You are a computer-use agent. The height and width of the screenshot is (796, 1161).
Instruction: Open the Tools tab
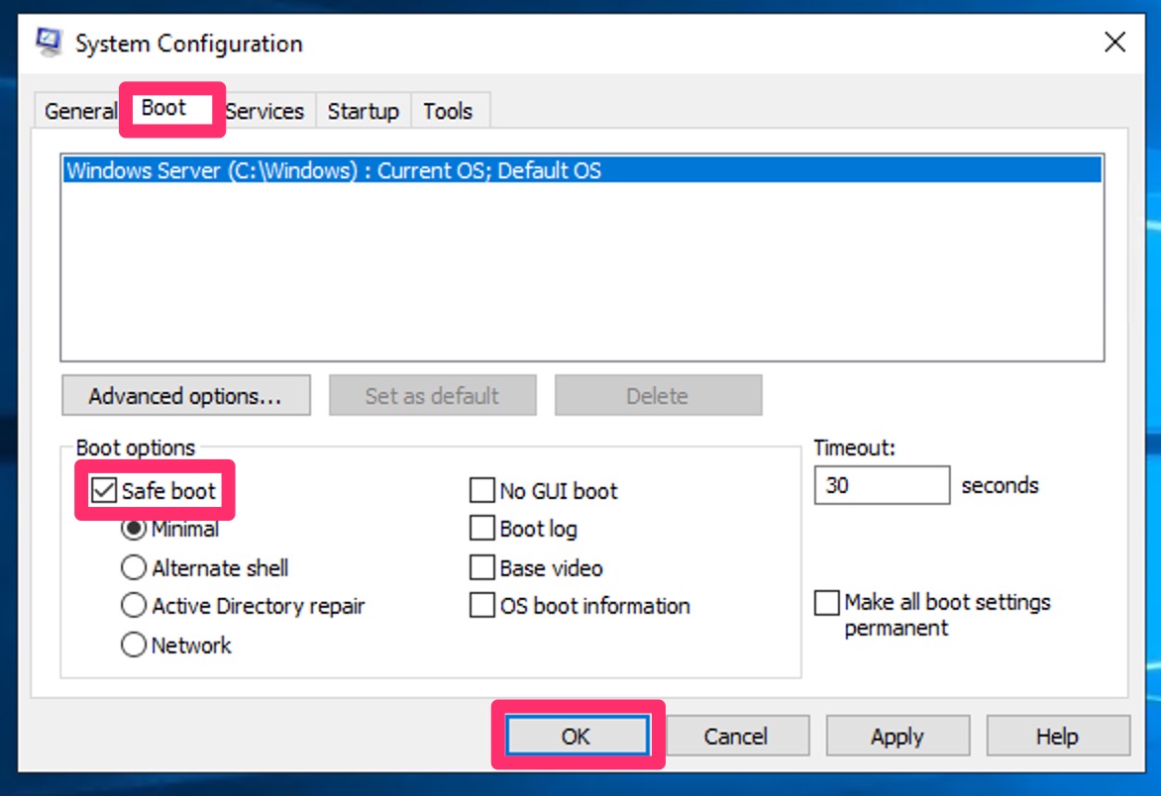point(450,111)
